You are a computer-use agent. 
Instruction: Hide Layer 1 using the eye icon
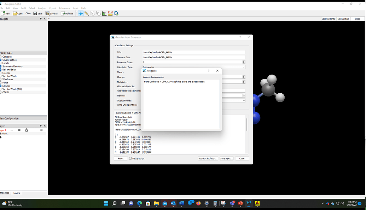(x=19, y=130)
